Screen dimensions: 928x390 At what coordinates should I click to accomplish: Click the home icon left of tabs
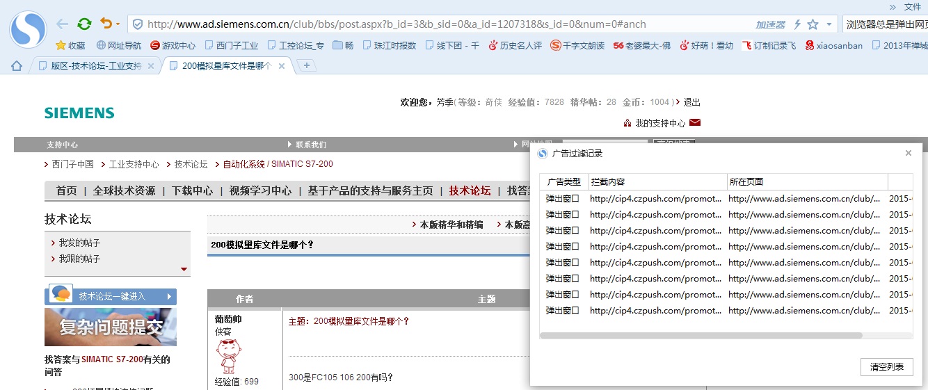click(x=16, y=65)
